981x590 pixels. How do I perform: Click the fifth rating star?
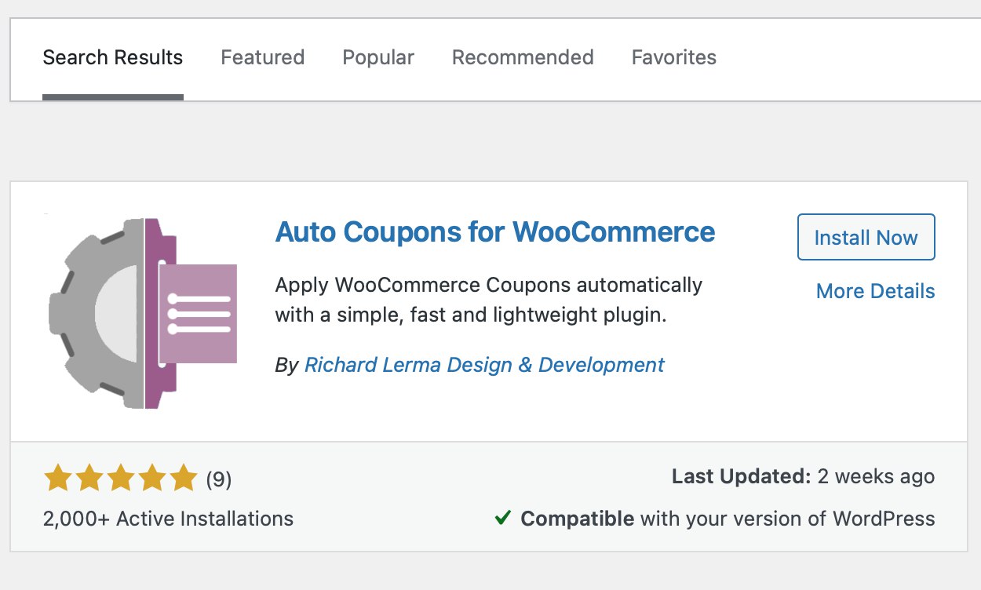click(183, 478)
